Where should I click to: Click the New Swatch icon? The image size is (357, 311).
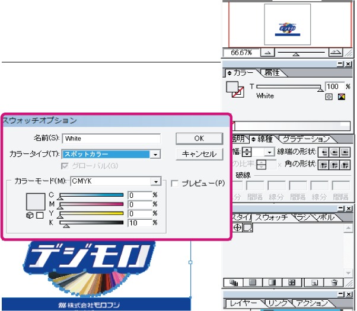tap(314, 283)
